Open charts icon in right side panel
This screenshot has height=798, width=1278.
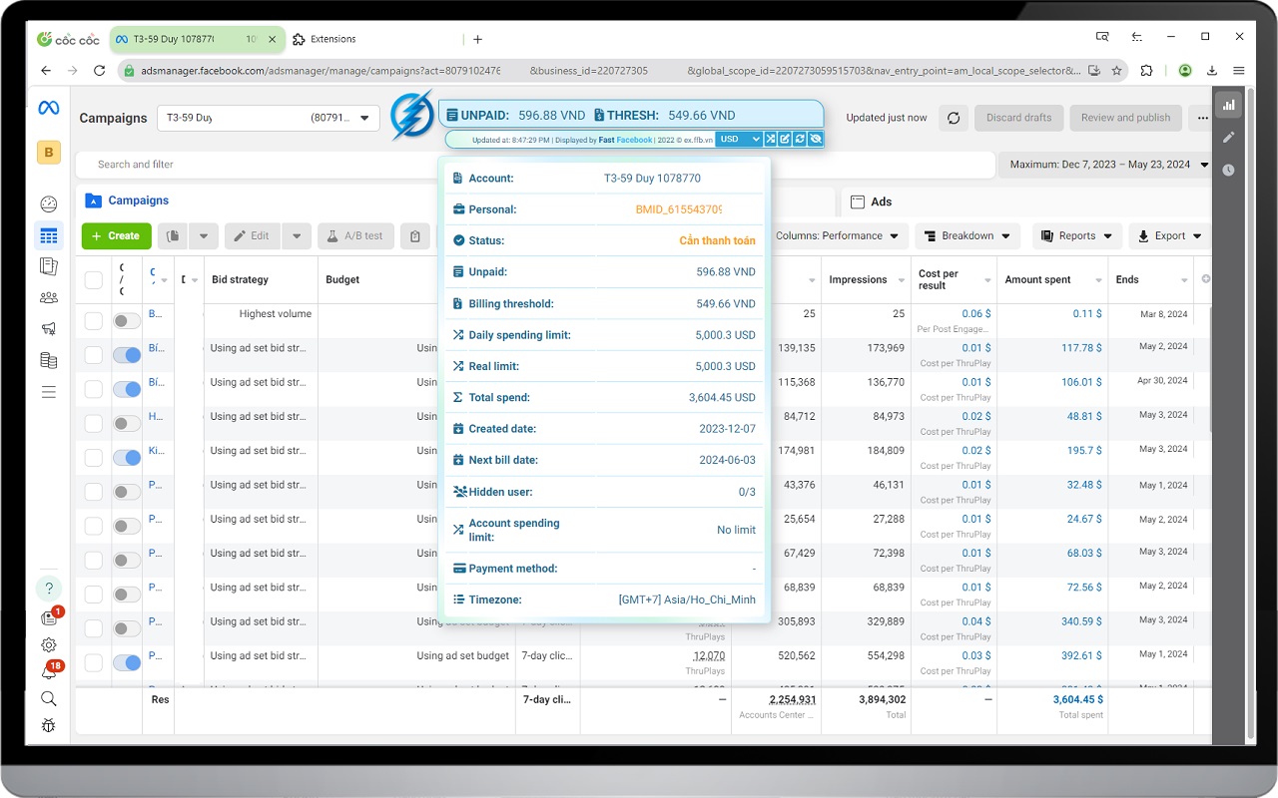click(x=1228, y=105)
